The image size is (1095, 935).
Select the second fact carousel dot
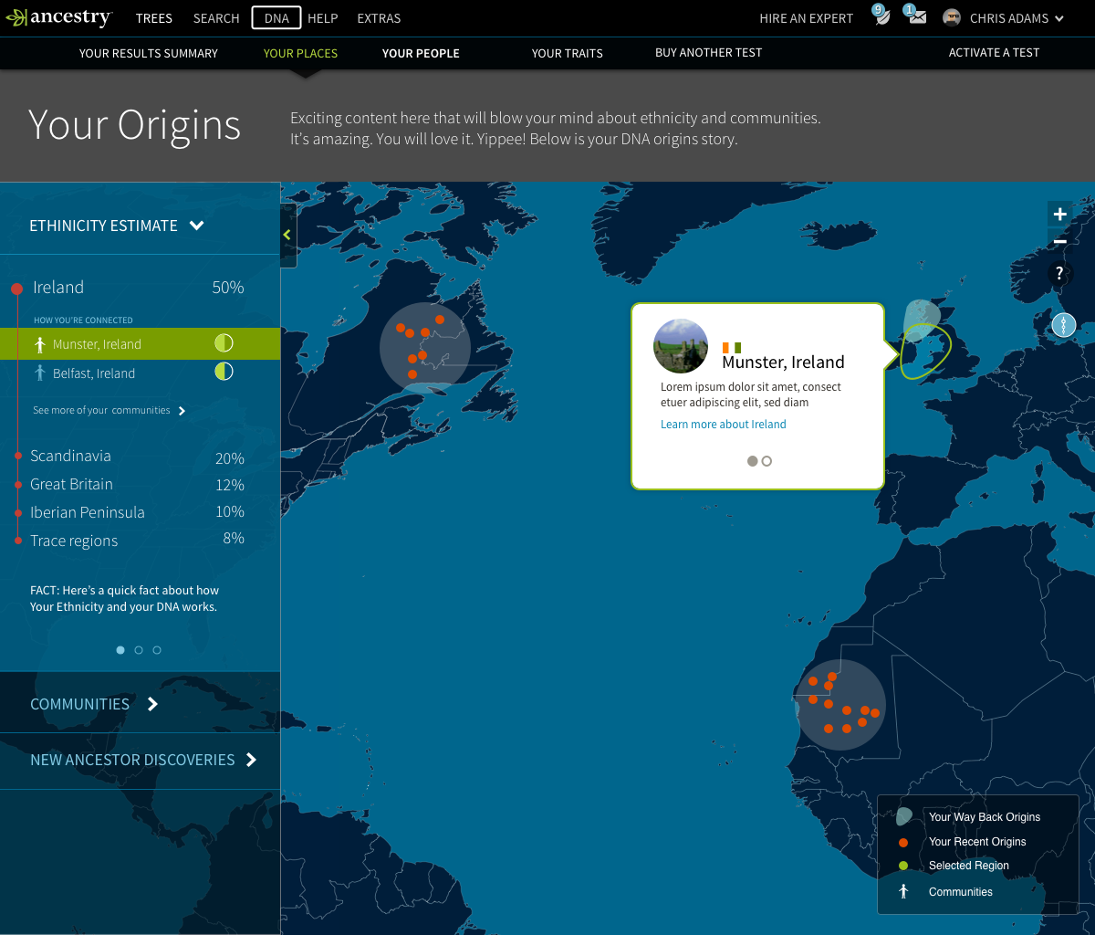139,650
